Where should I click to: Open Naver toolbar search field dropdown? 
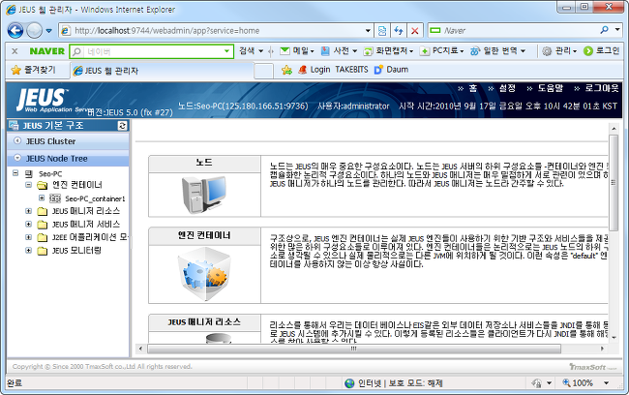pyautogui.click(x=226, y=51)
